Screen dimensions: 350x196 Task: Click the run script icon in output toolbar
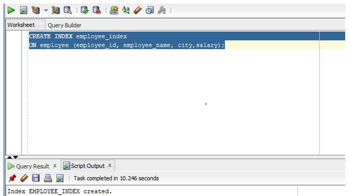tap(60, 178)
